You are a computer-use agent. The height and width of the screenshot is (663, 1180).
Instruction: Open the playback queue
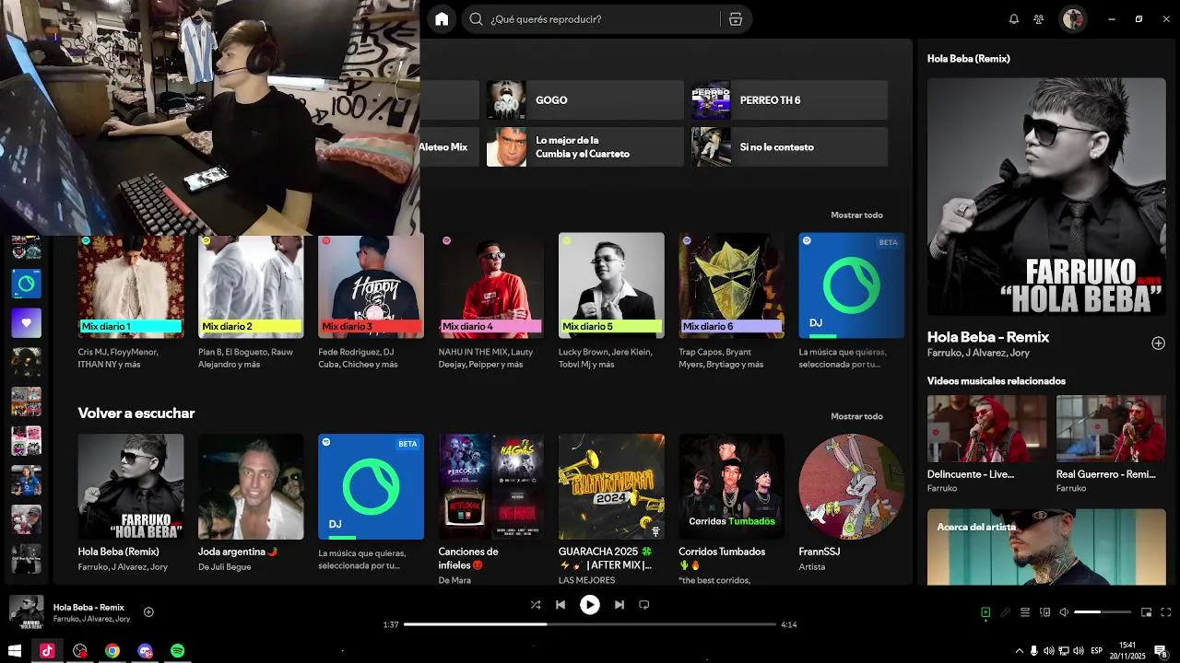[x=1024, y=612]
